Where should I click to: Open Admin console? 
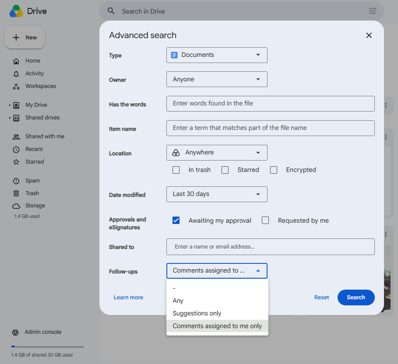pos(43,332)
